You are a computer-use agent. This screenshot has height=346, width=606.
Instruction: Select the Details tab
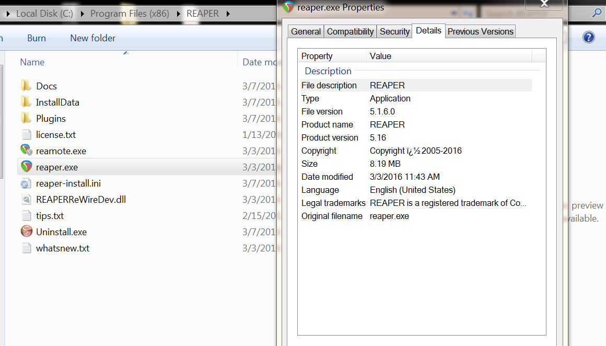tap(428, 30)
